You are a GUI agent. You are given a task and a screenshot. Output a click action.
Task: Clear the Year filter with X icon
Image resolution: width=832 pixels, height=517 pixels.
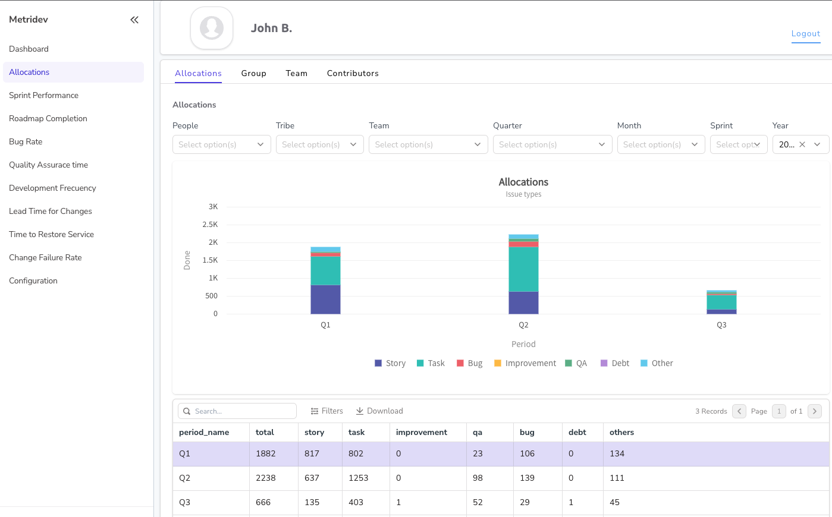pyautogui.click(x=802, y=144)
